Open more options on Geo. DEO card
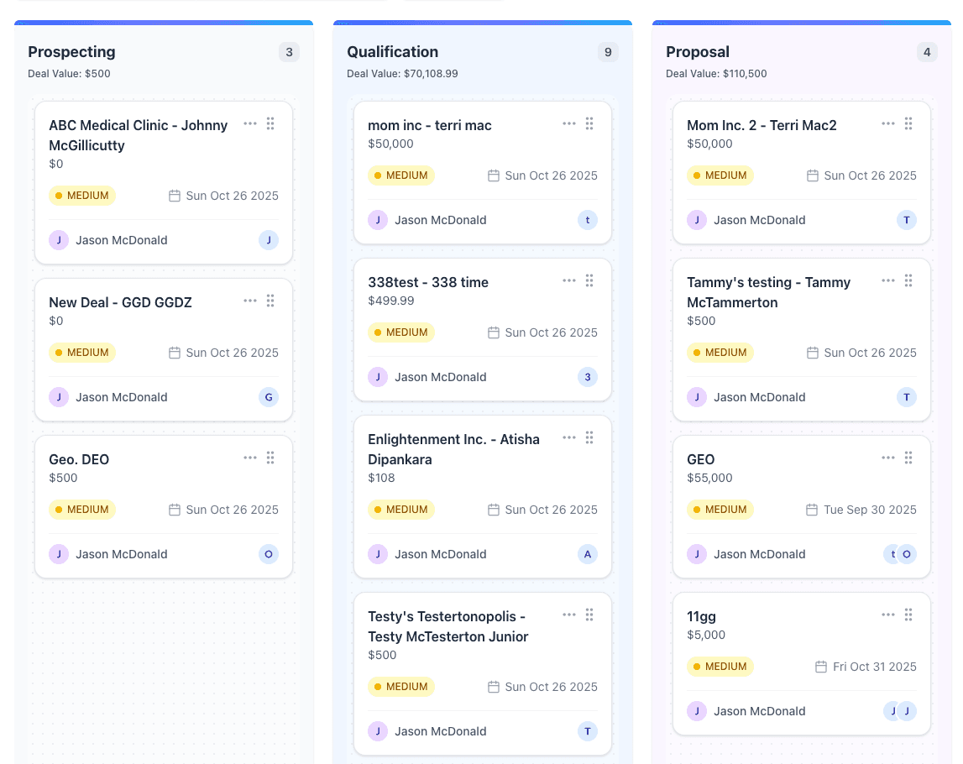Screen dimensions: 963x764 [x=250, y=458]
